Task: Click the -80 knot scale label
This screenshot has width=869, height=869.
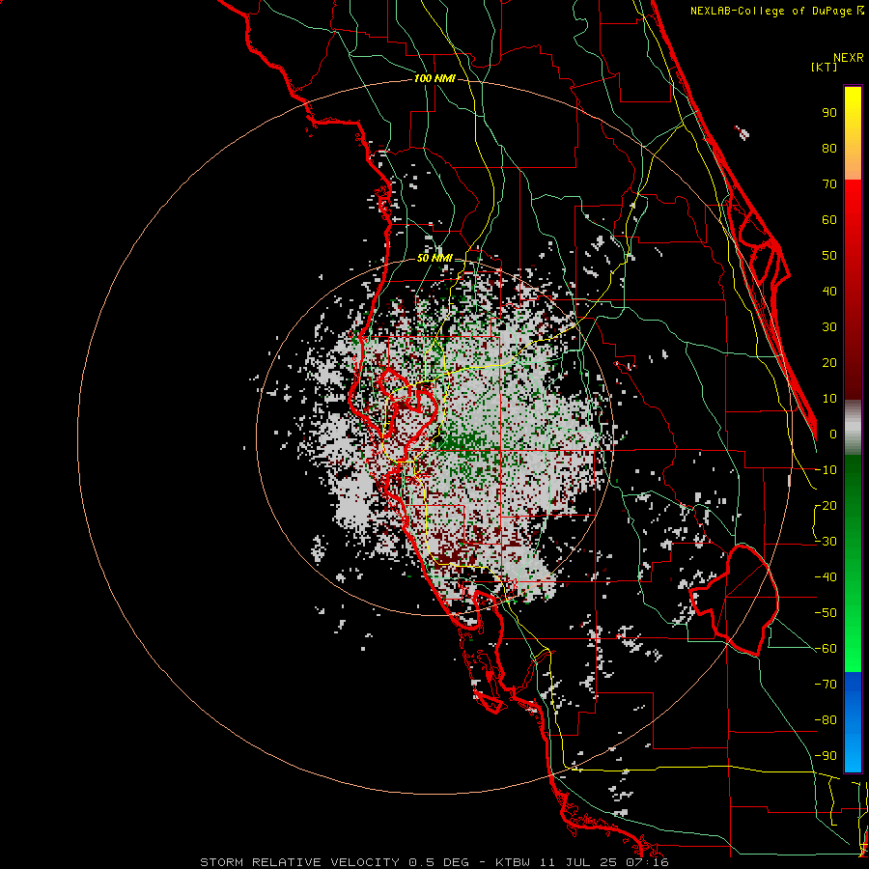Action: coord(826,720)
